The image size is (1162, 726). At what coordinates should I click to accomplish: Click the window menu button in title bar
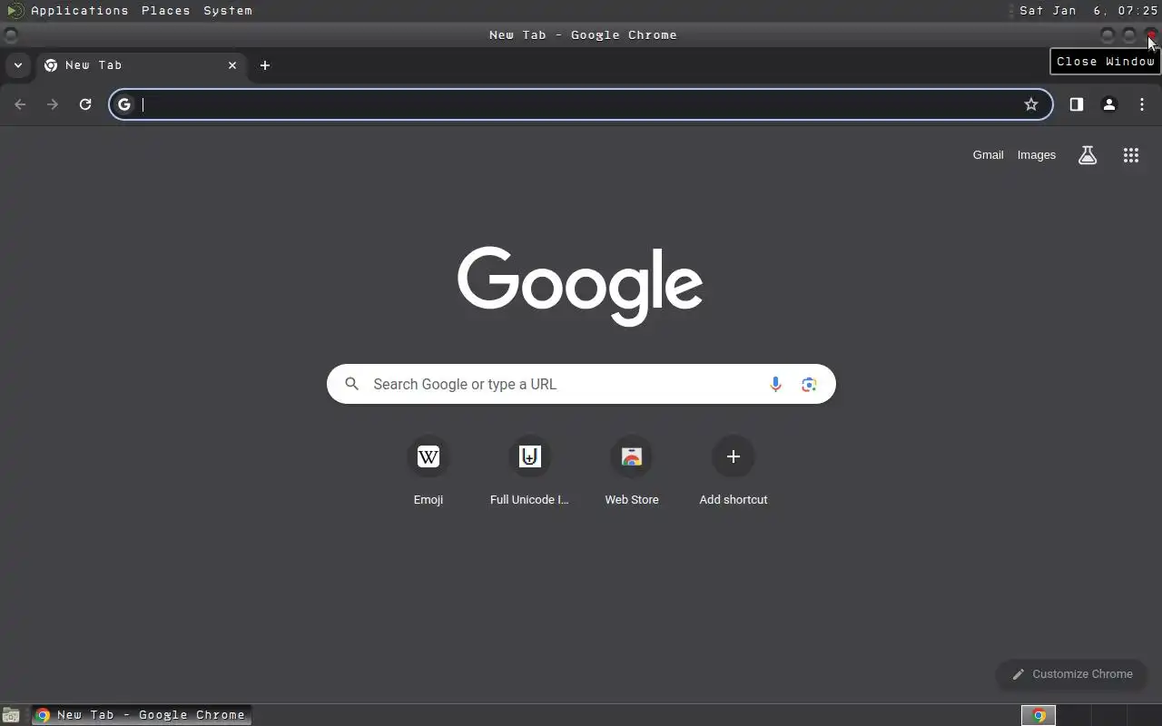point(10,35)
